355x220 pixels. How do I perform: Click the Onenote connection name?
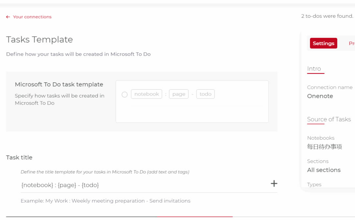point(320,96)
